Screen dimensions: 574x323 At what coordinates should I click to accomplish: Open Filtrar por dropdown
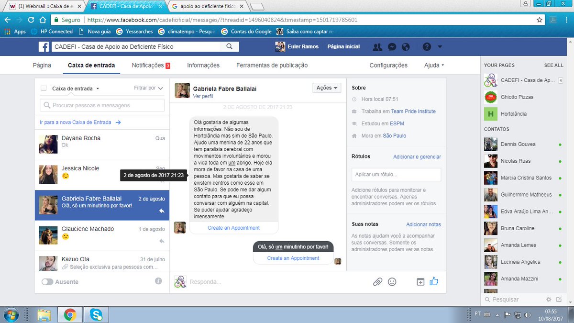tap(149, 88)
